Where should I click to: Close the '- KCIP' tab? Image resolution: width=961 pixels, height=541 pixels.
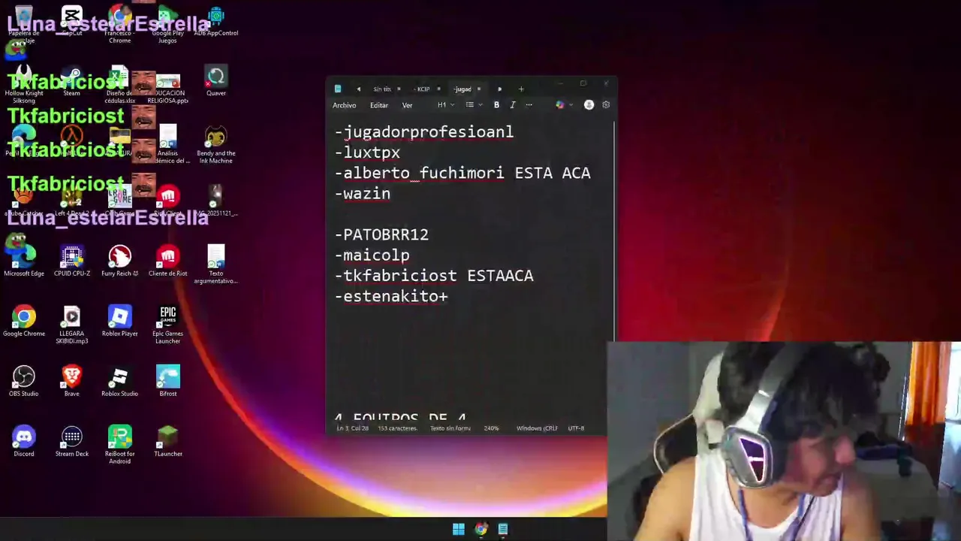[x=439, y=89]
